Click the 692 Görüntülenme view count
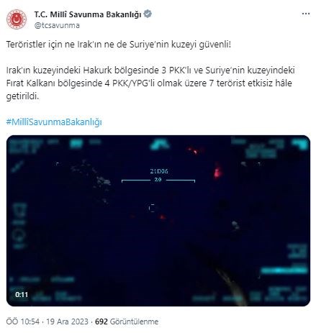 point(127,321)
